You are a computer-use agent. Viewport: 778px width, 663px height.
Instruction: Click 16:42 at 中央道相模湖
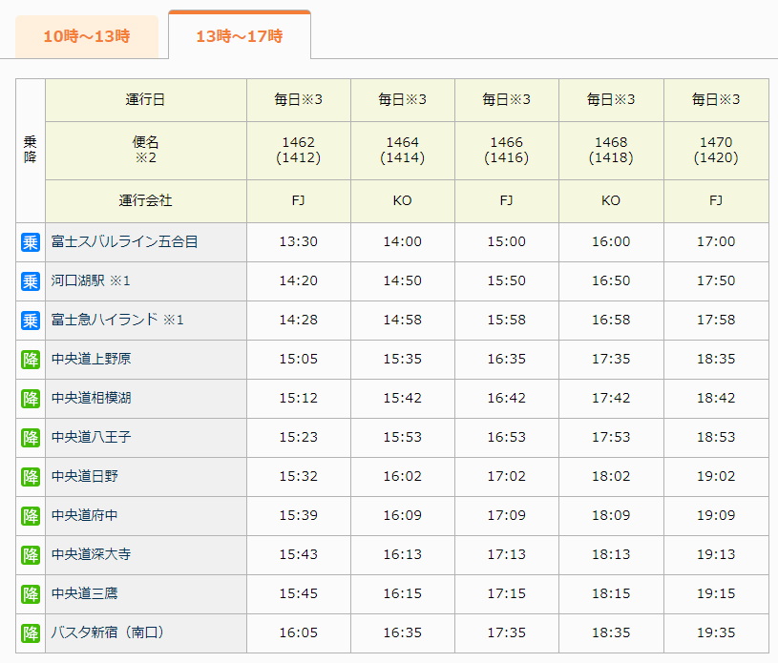[507, 399]
